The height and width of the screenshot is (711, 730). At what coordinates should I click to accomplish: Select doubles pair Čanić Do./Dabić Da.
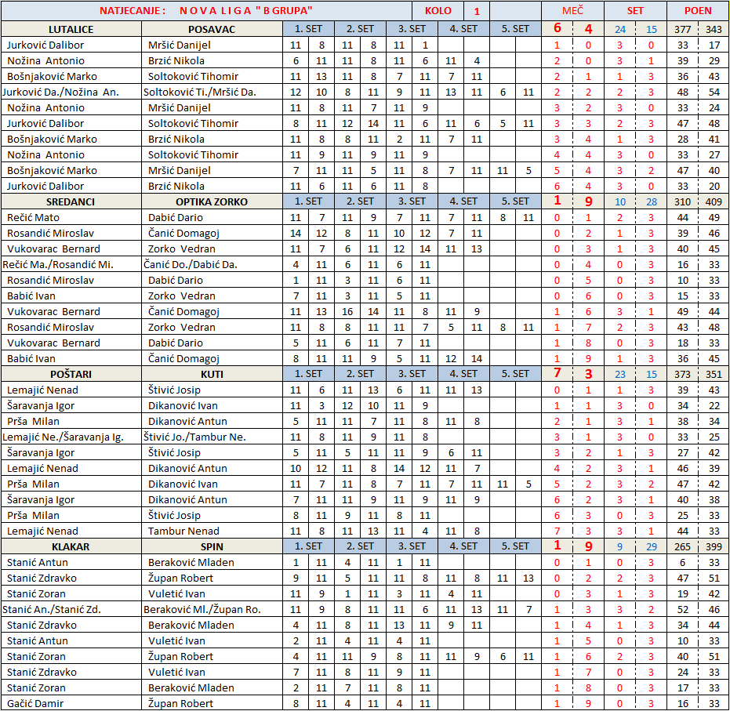coord(191,264)
